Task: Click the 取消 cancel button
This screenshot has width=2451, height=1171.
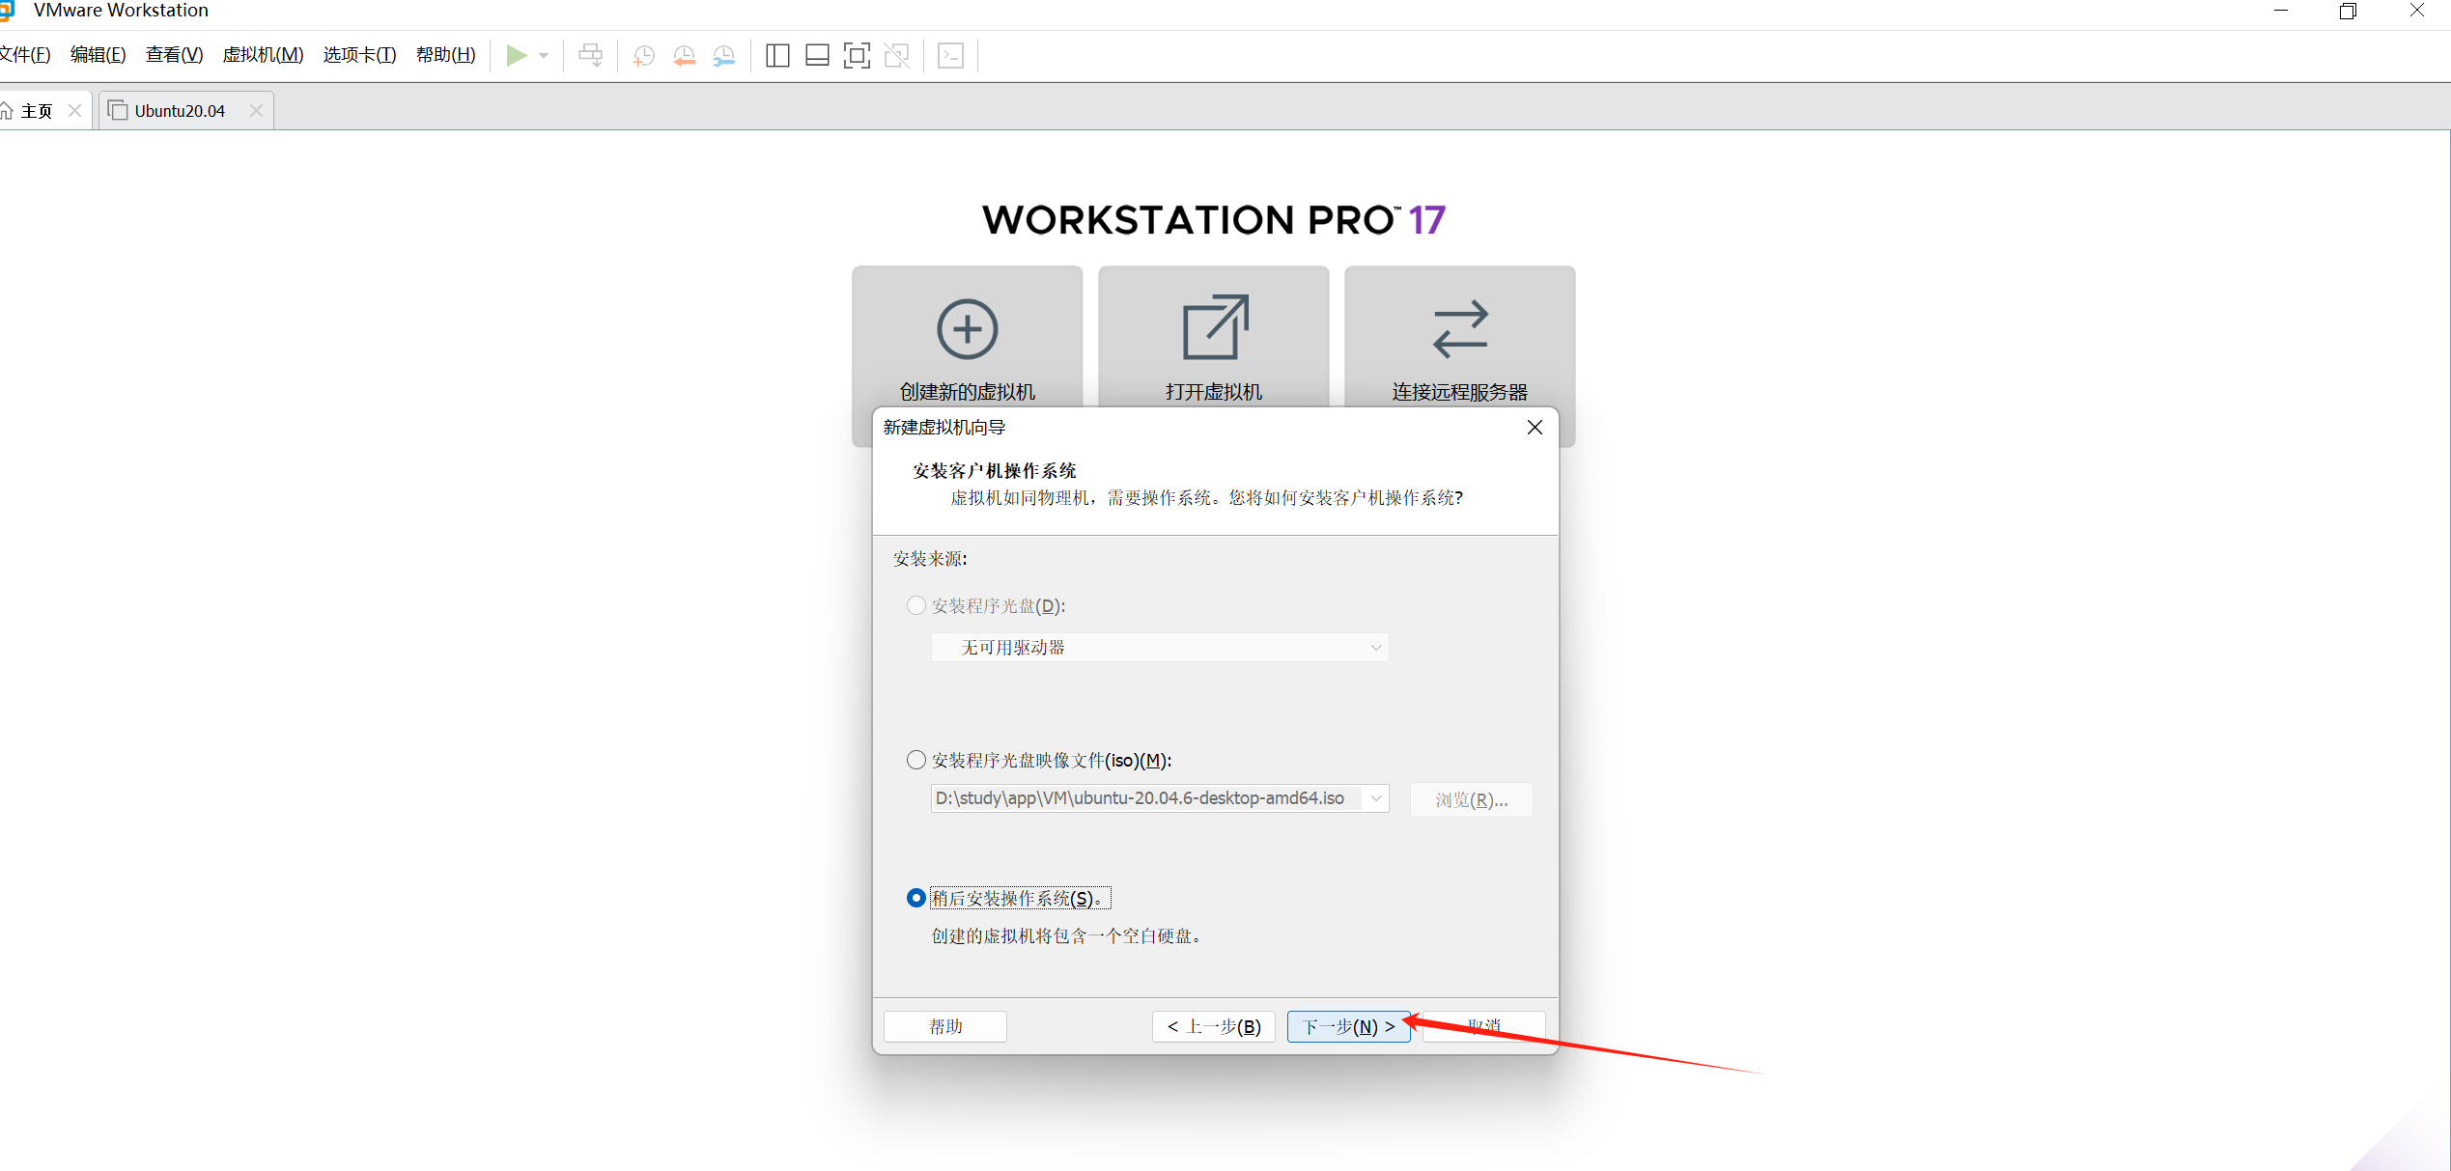Action: coord(1483,1026)
